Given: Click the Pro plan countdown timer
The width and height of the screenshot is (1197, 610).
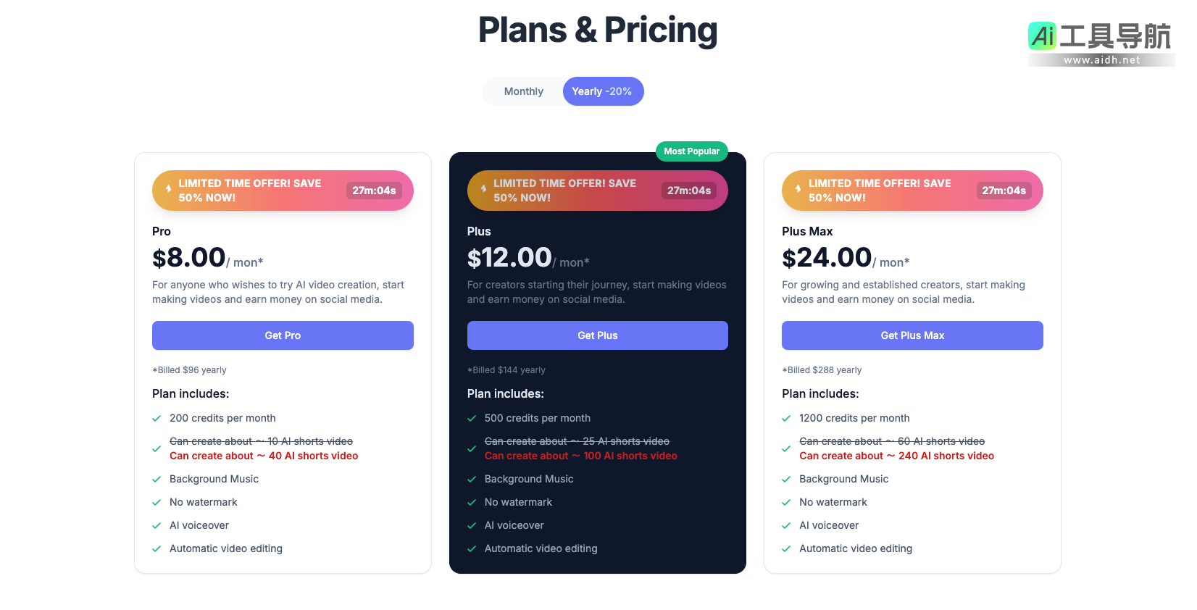Looking at the screenshot, I should pyautogui.click(x=374, y=191).
